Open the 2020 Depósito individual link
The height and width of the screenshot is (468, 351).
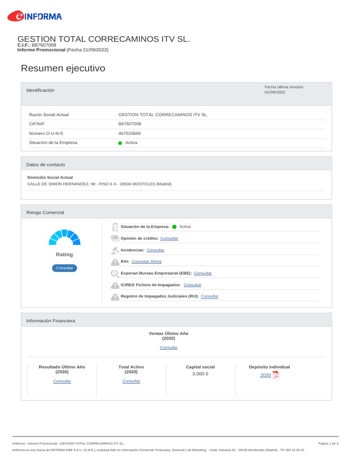(265, 375)
